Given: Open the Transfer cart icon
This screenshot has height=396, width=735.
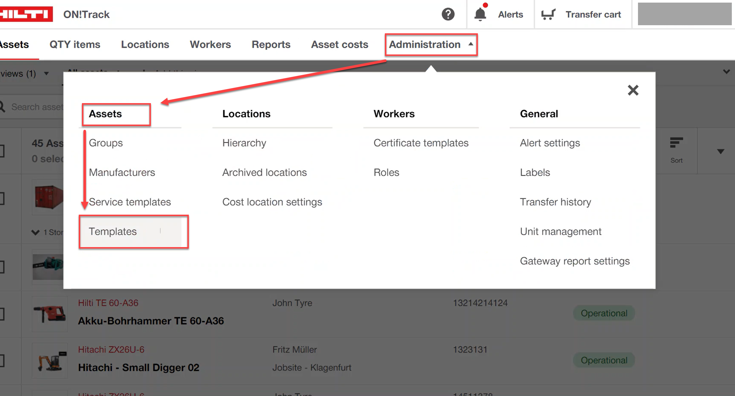Looking at the screenshot, I should click(x=548, y=14).
